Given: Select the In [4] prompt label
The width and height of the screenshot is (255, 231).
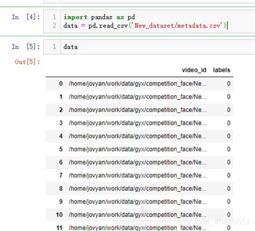Looking at the screenshot, I should pyautogui.click(x=26, y=17).
